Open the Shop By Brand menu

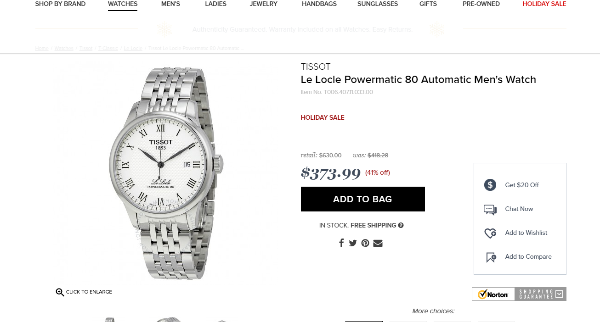coord(60,4)
